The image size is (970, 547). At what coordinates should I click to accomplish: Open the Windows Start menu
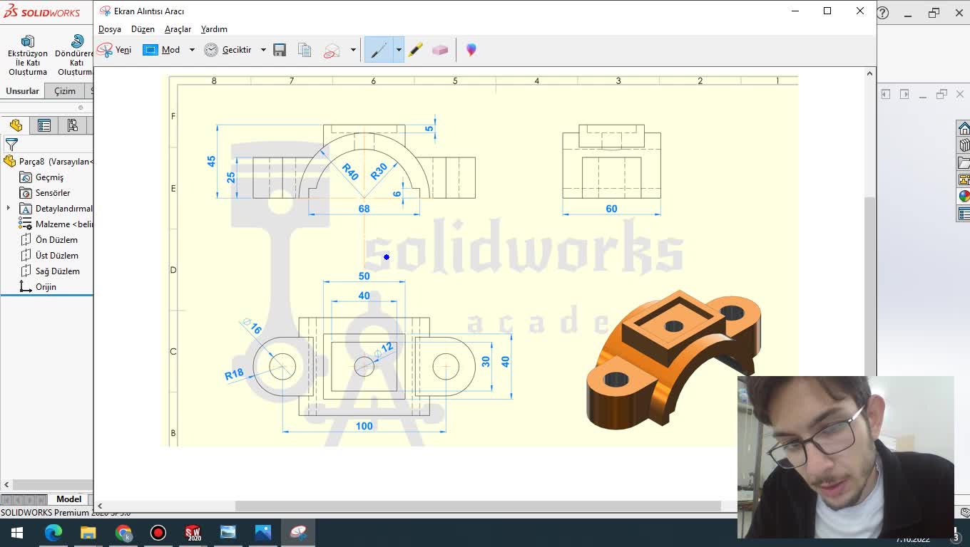(17, 533)
